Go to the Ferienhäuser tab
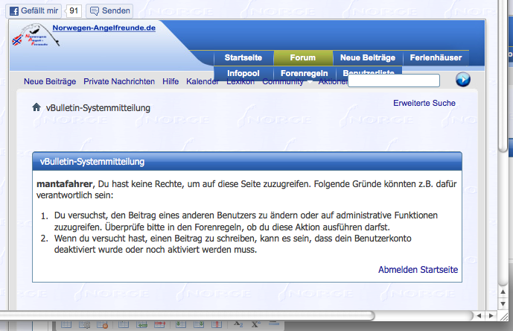The height and width of the screenshot is (331, 513). pos(436,58)
